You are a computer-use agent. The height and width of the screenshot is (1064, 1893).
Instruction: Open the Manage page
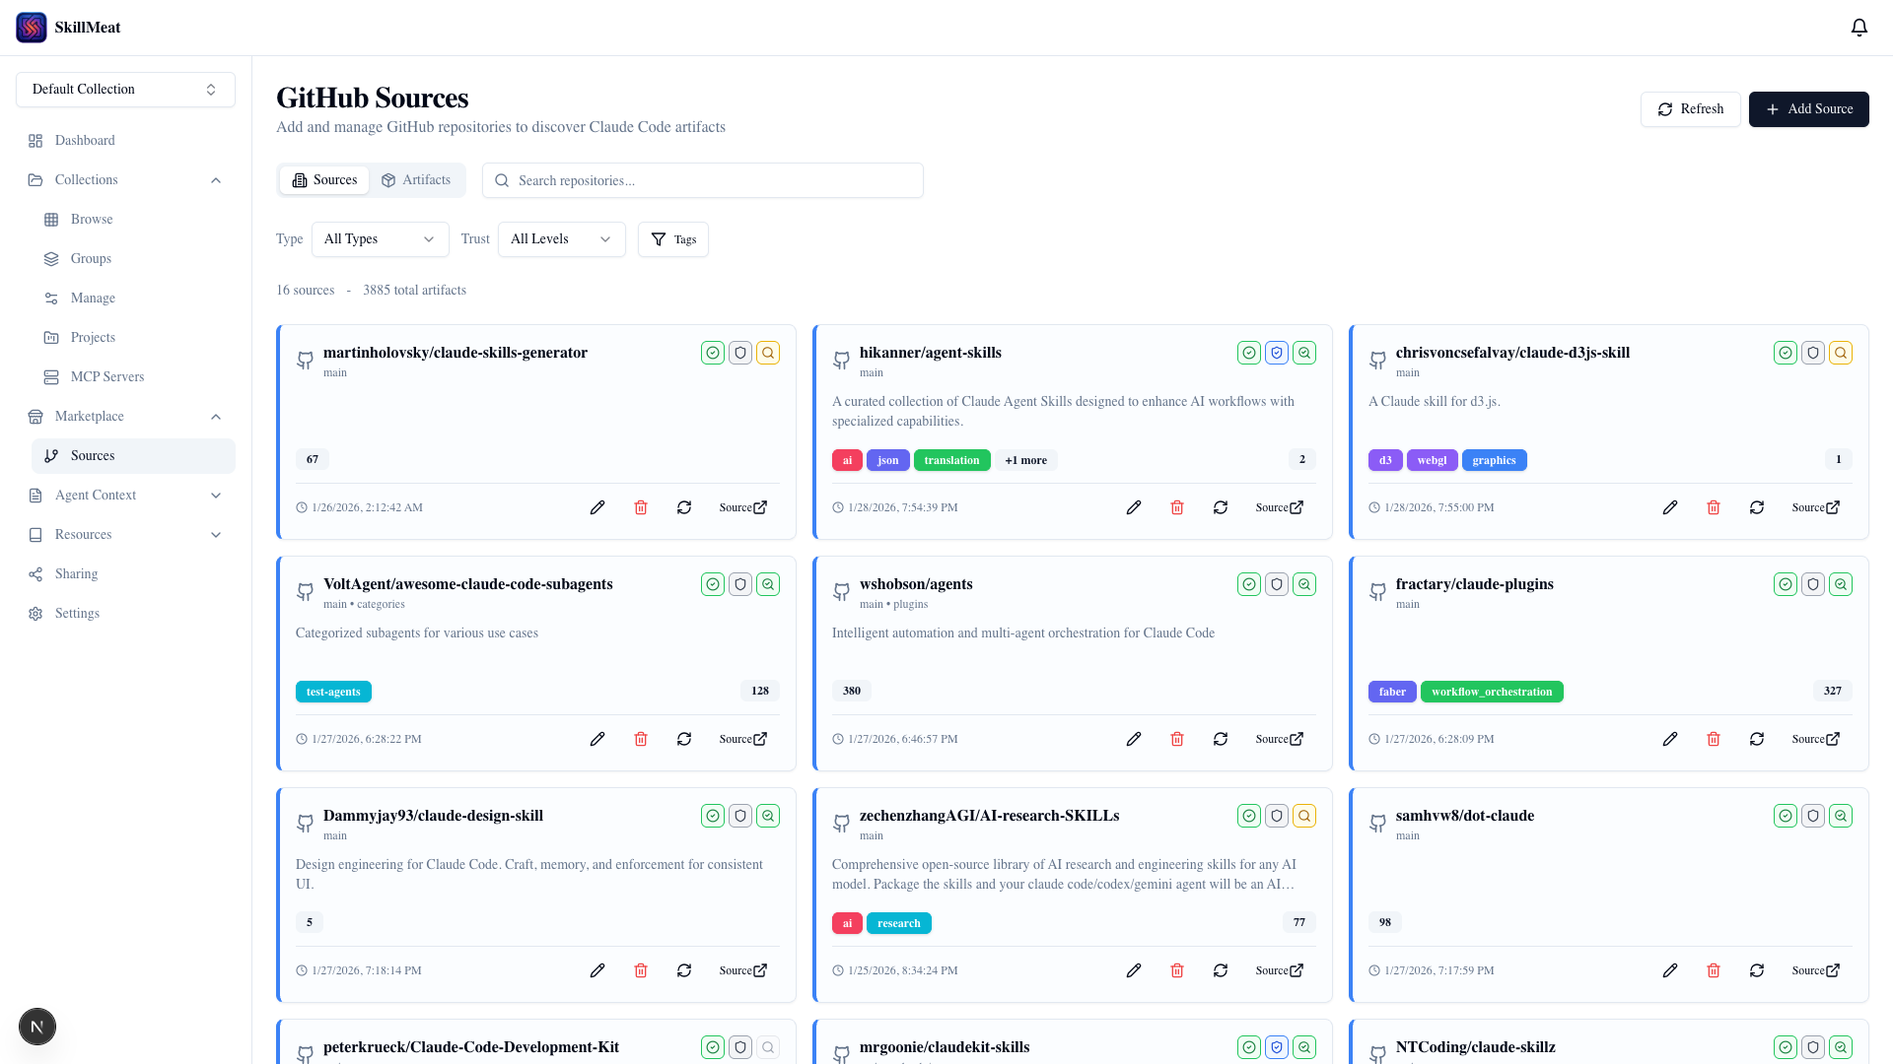tap(133, 299)
